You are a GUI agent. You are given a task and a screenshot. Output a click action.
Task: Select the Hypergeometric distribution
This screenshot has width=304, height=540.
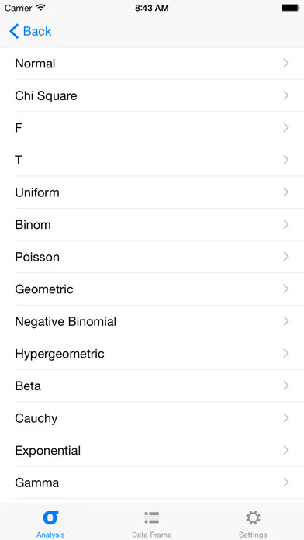[x=152, y=354]
